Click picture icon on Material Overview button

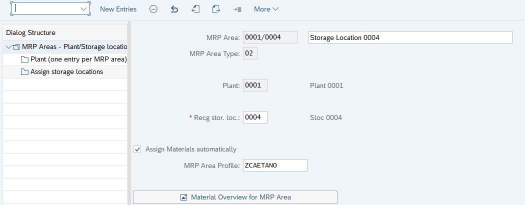coord(183,197)
